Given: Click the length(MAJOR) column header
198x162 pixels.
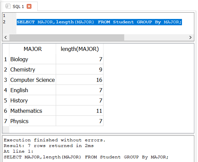Looking at the screenshot, I should (79, 49).
